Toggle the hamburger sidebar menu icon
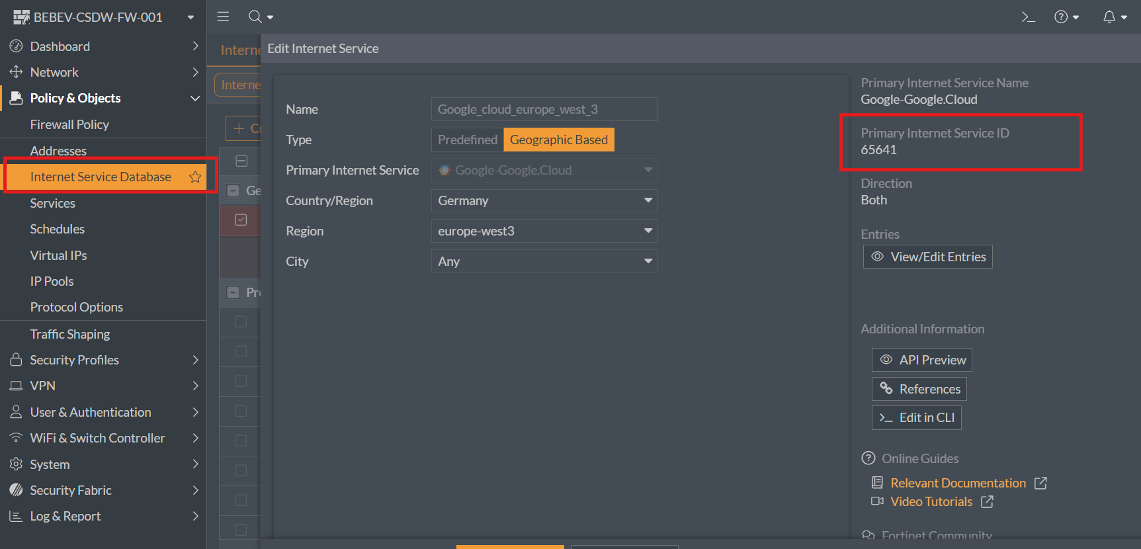Viewport: 1141px width, 549px height. [x=223, y=17]
